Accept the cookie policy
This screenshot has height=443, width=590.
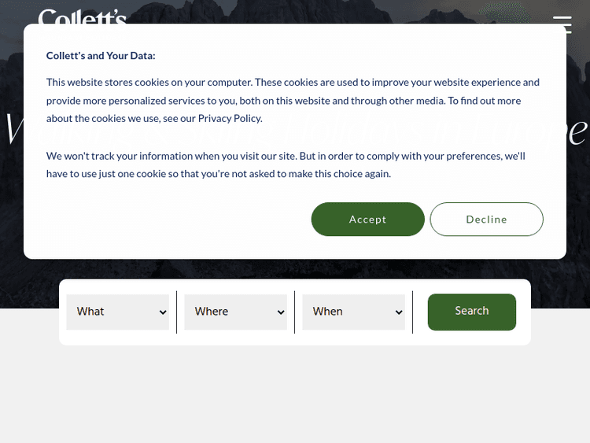[367, 220]
